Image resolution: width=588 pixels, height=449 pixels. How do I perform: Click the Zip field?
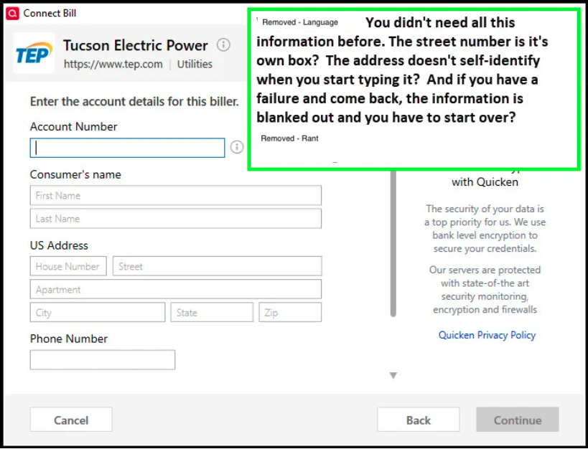click(290, 312)
